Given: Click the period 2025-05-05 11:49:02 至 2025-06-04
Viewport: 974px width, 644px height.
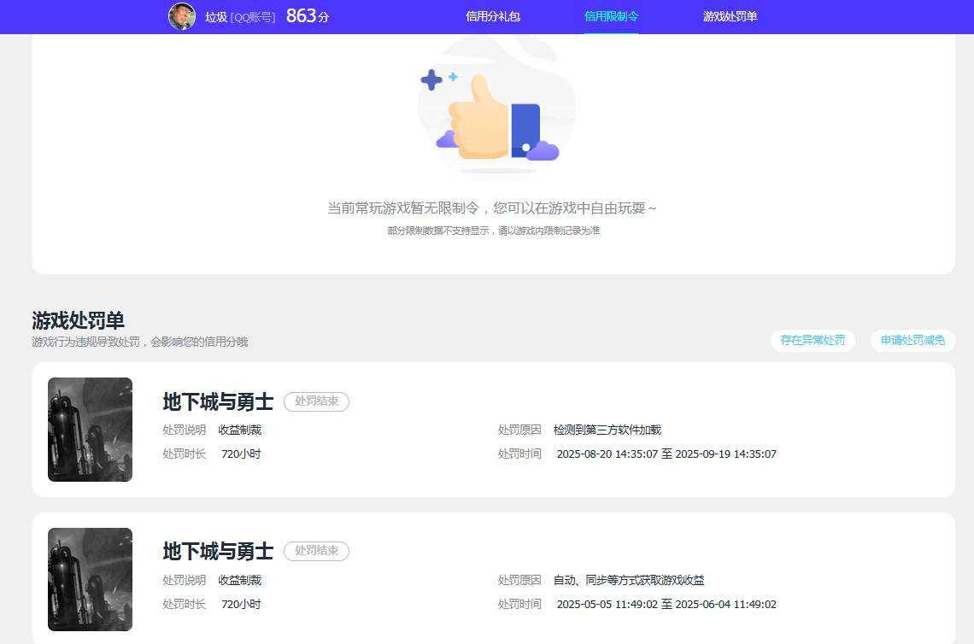Looking at the screenshot, I should coord(666,604).
